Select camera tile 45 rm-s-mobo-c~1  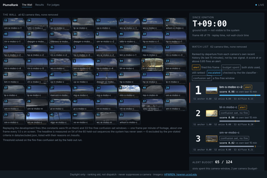coord(14,37)
